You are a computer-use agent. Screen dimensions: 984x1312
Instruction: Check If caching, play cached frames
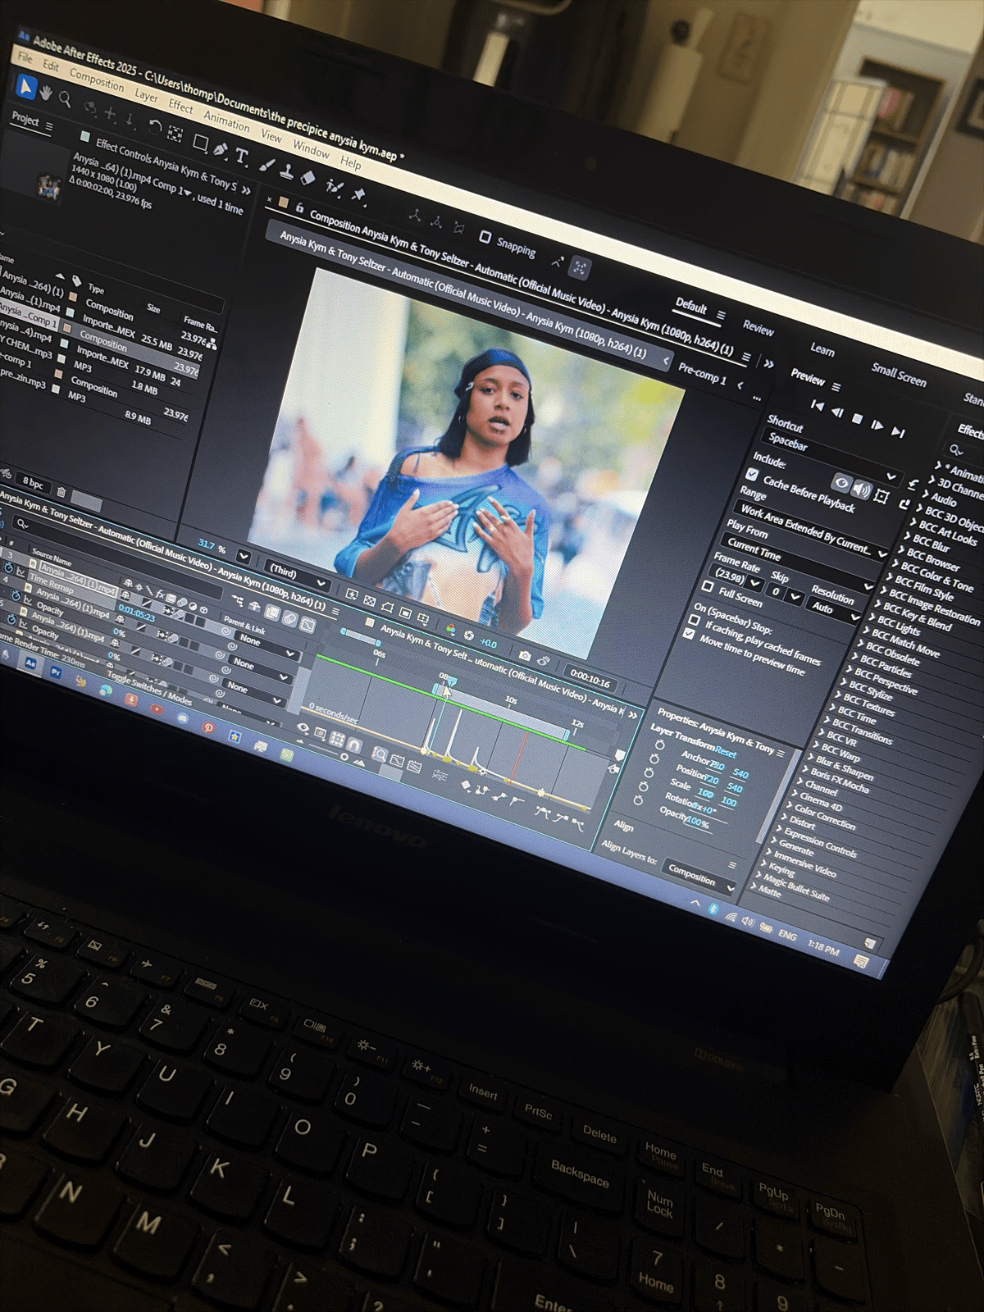[x=694, y=619]
